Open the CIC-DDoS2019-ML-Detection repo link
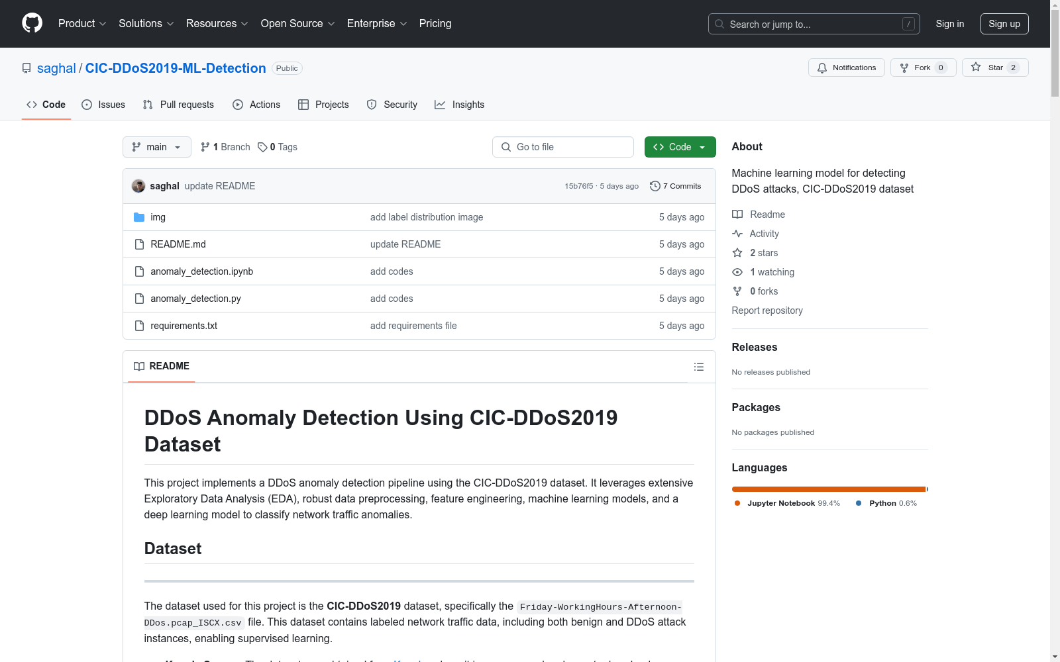 pyautogui.click(x=176, y=68)
